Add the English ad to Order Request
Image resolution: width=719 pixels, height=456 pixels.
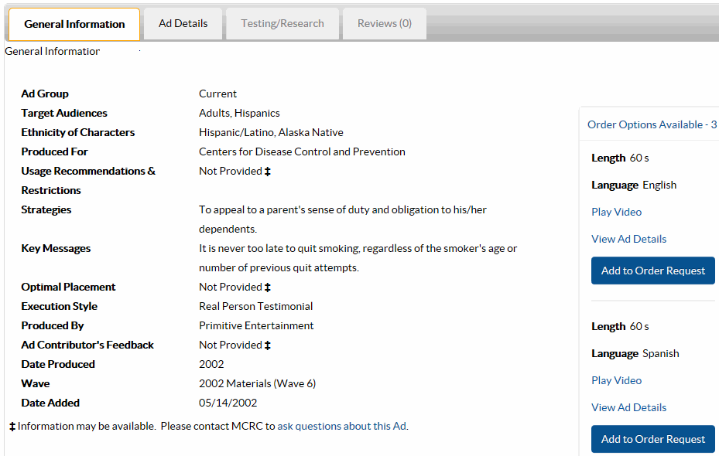pos(652,271)
